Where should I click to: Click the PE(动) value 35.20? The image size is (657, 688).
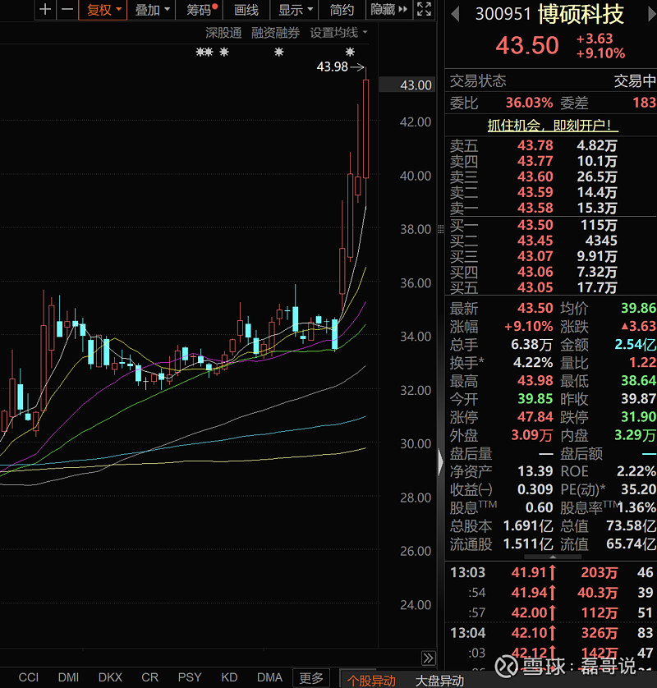[x=639, y=489]
